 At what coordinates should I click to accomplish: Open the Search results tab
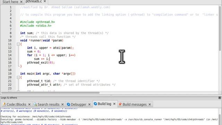click(49, 105)
